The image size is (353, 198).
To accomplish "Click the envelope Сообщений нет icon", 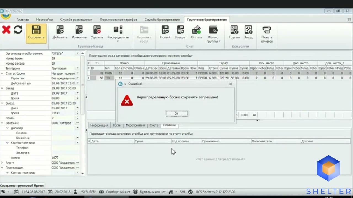I will coord(101,192).
